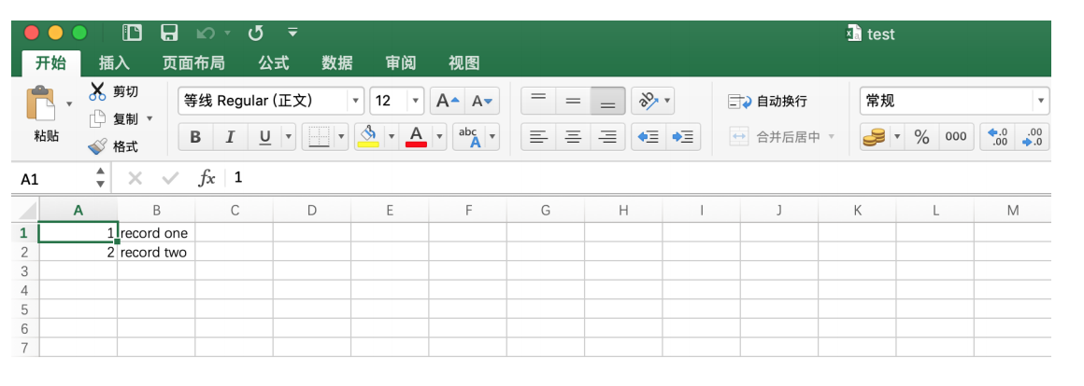Image resolution: width=1084 pixels, height=386 pixels.
Task: Switch to the 页面布局 tab
Action: tap(193, 63)
